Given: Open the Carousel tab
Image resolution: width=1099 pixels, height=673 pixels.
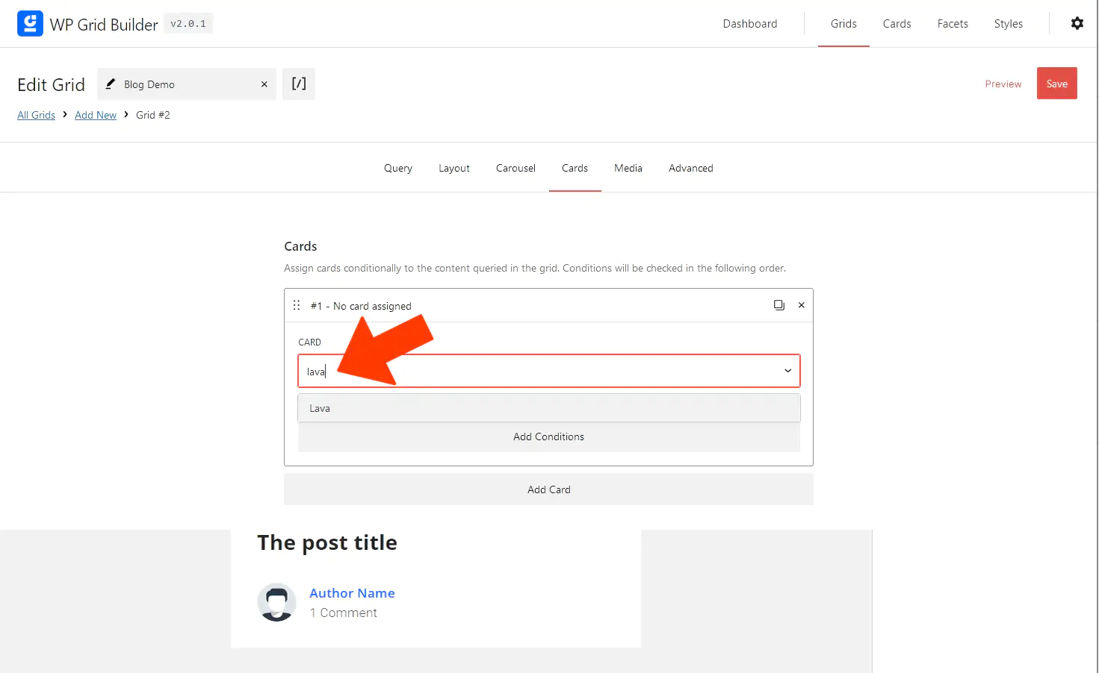Looking at the screenshot, I should click(x=516, y=168).
